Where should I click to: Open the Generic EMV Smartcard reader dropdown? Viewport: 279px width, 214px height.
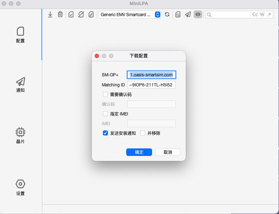pos(129,14)
